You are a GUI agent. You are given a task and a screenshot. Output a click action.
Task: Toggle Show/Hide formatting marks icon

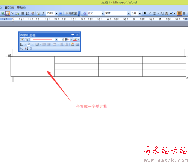(x=43, y=13)
